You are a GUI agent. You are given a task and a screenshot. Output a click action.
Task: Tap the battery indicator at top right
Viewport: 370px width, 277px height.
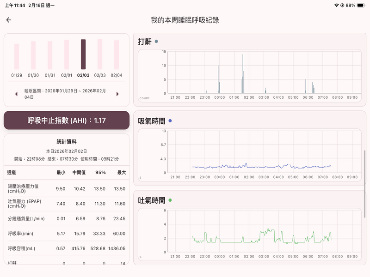pyautogui.click(x=359, y=5)
